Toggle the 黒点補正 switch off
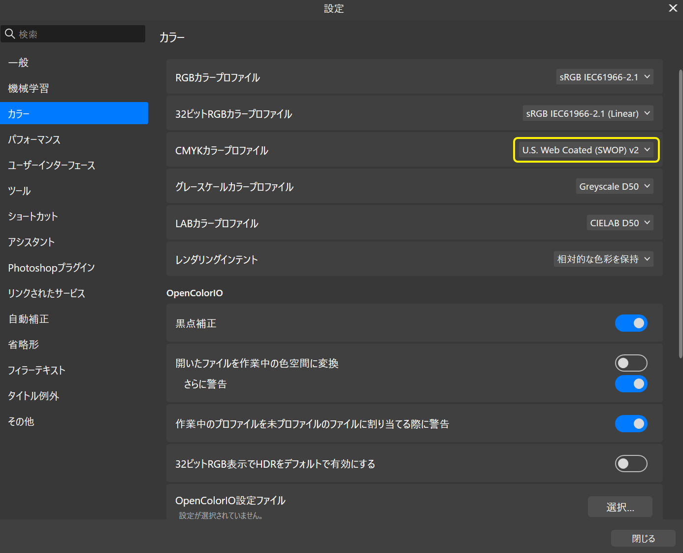Image resolution: width=683 pixels, height=553 pixels. coord(631,323)
